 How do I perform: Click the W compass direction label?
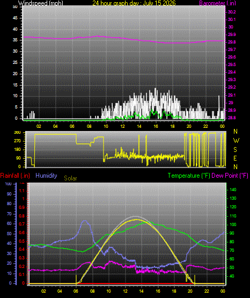tap(236, 141)
